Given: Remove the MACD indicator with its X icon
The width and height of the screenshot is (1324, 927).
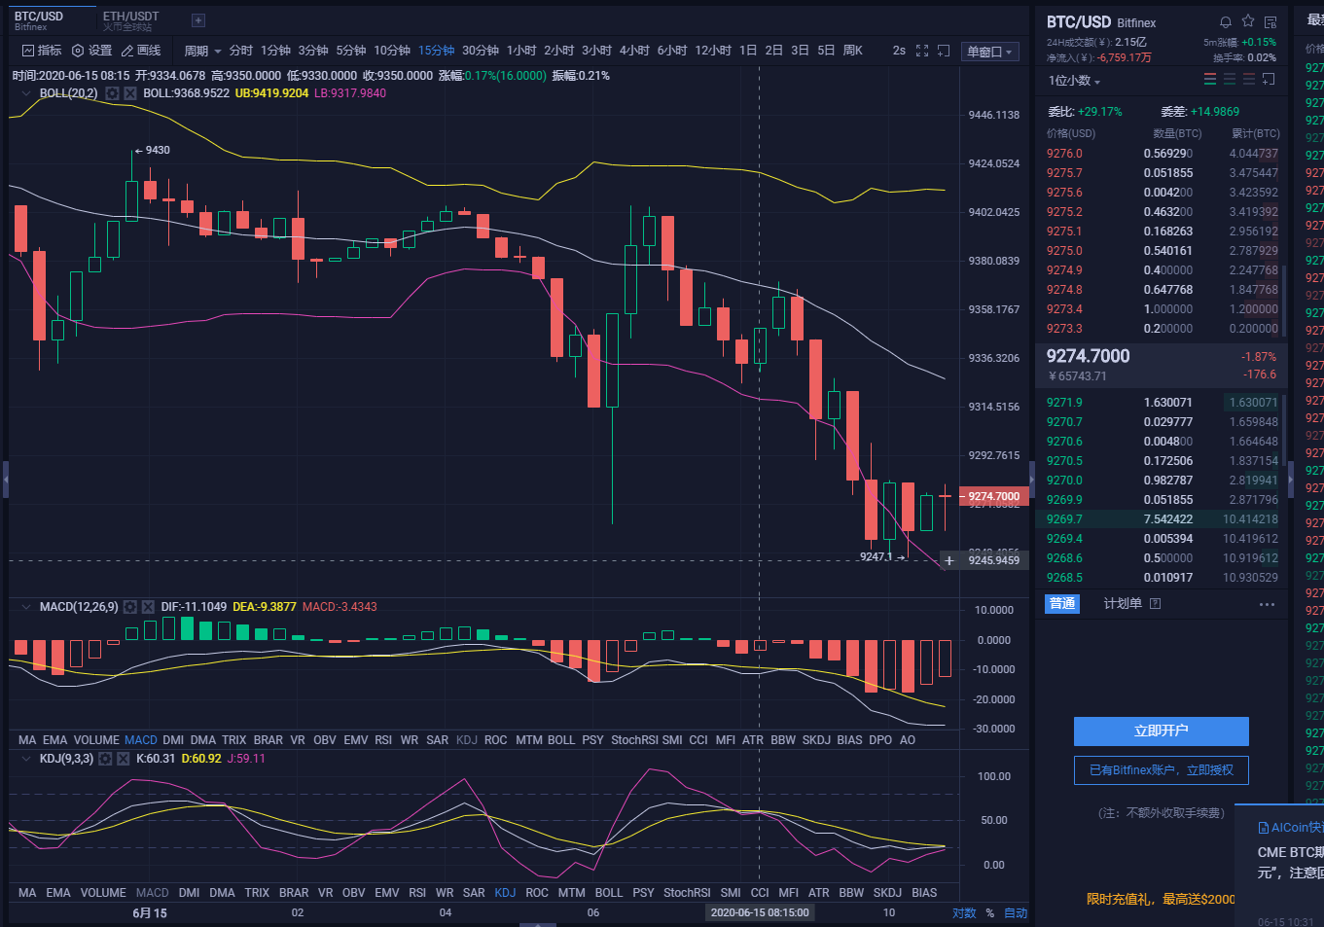Looking at the screenshot, I should 148,607.
